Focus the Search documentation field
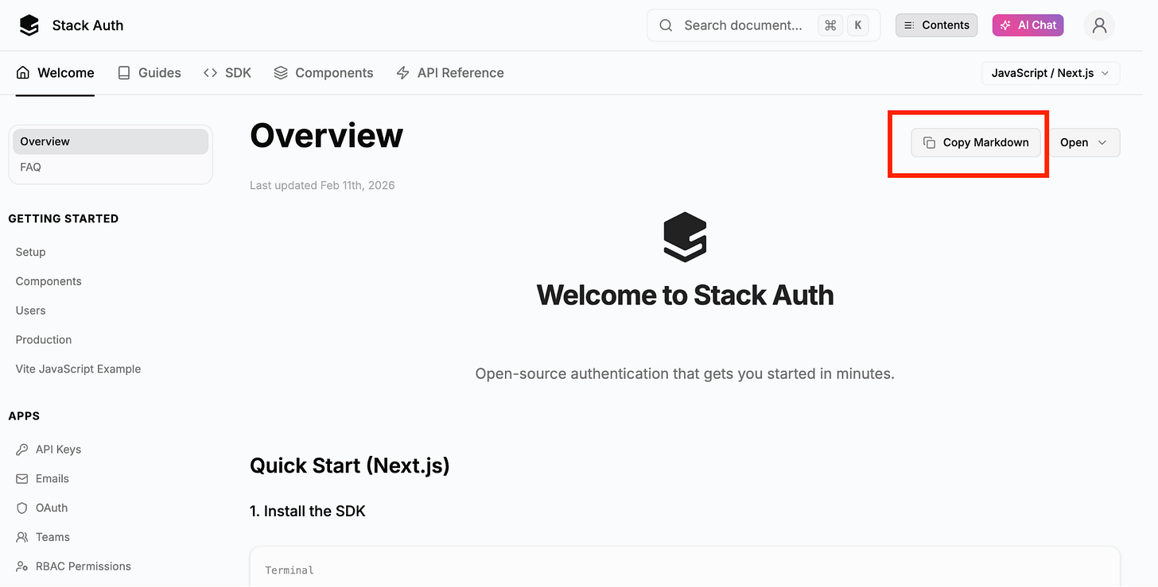 point(764,25)
